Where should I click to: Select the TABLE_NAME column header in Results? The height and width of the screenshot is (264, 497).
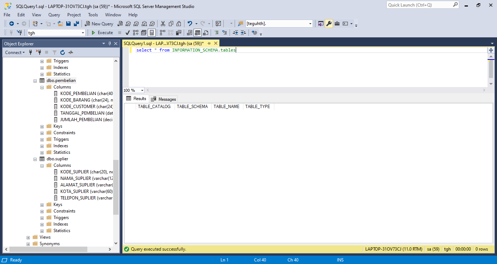click(x=226, y=106)
